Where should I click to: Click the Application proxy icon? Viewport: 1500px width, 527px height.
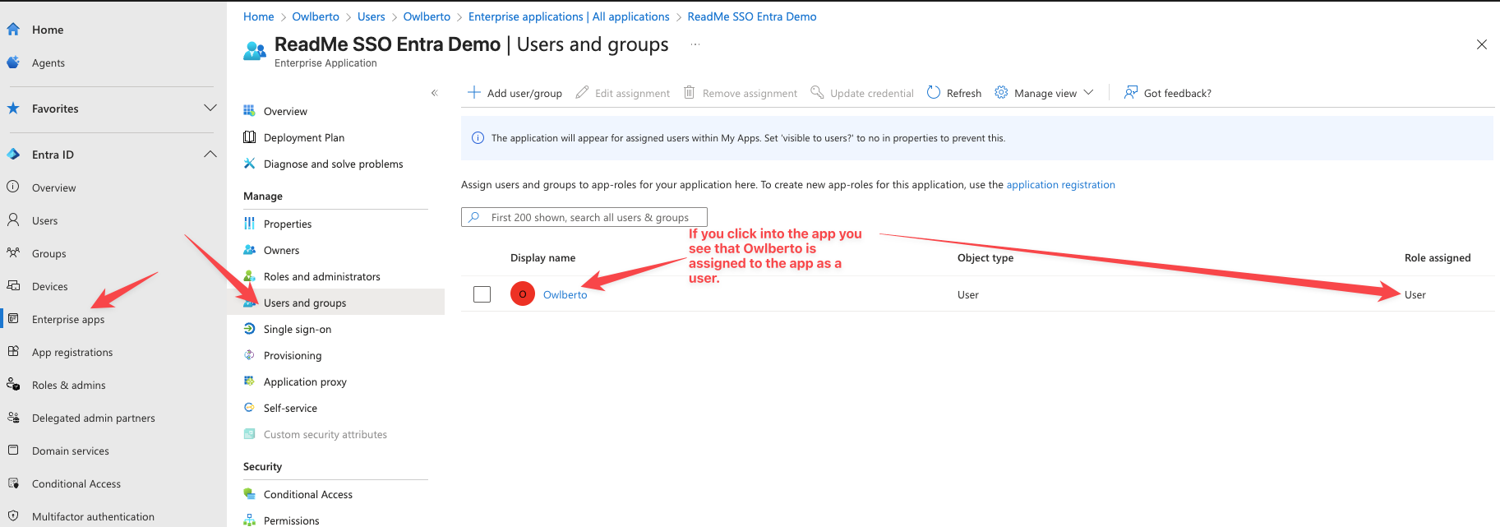pos(249,381)
